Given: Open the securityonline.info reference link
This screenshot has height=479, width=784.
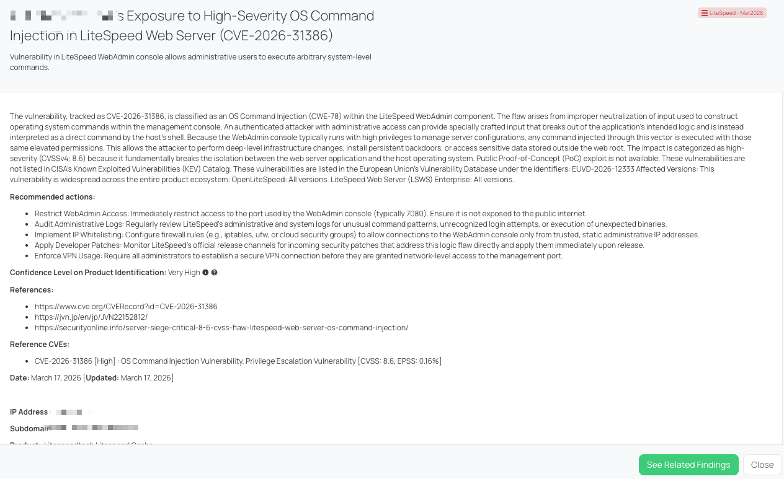Looking at the screenshot, I should [221, 328].
